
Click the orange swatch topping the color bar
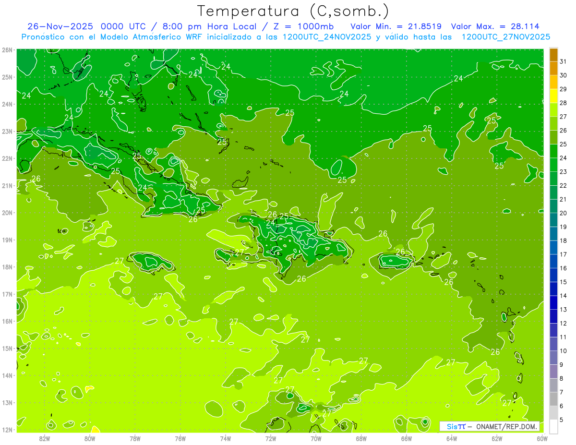tap(554, 55)
